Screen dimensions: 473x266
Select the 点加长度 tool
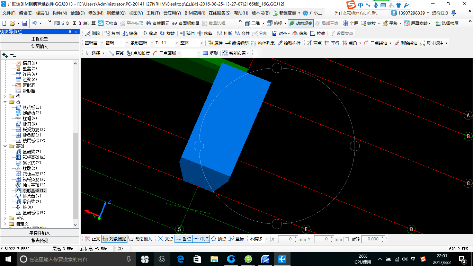coord(138,53)
